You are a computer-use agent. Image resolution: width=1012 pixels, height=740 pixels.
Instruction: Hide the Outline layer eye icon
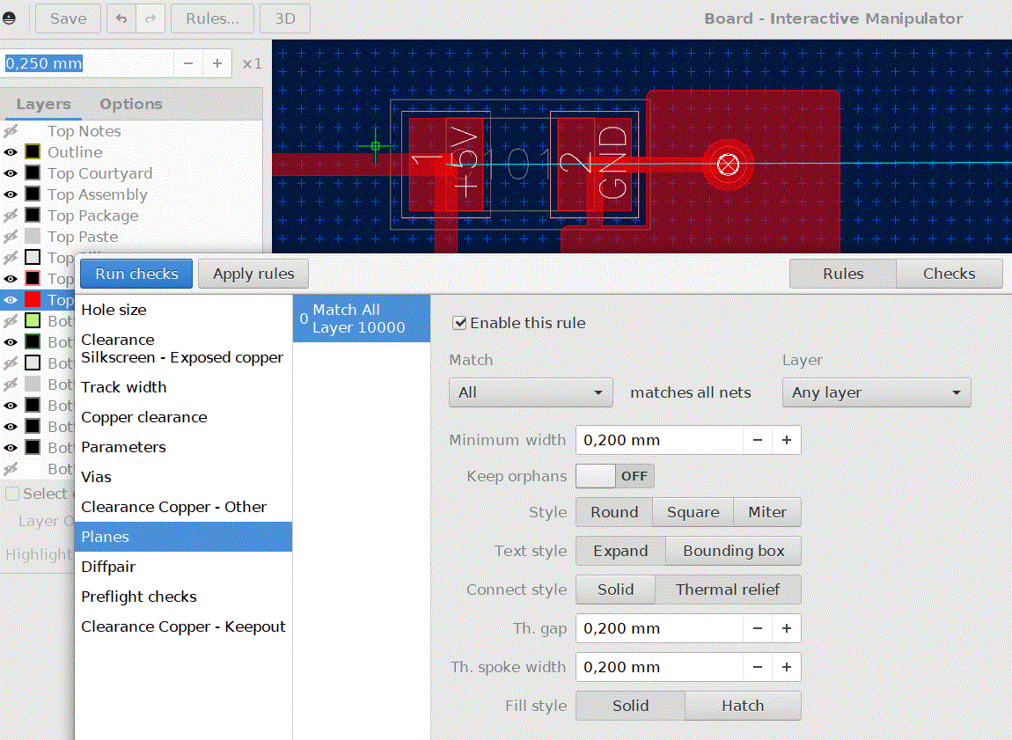(x=11, y=152)
